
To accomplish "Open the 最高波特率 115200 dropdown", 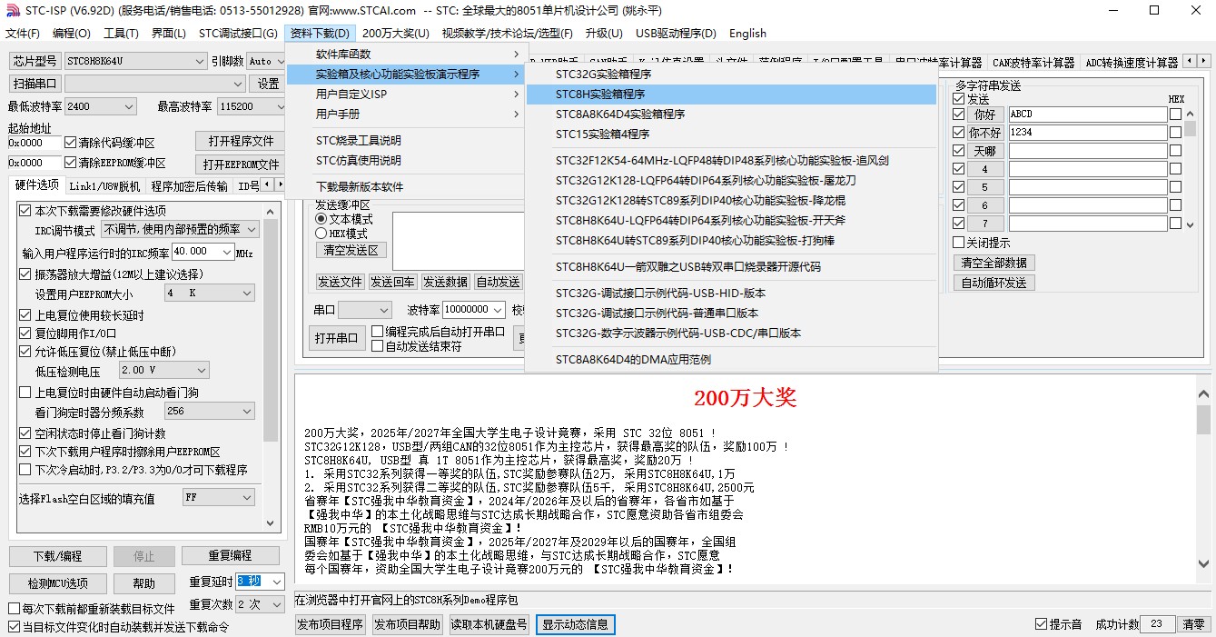I will 252,106.
